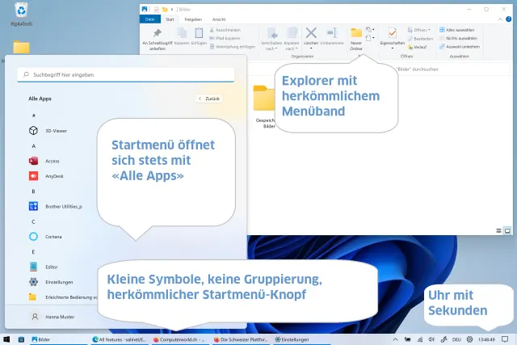
Task: Jump to letter A in Alle Apps
Action: tap(34, 145)
